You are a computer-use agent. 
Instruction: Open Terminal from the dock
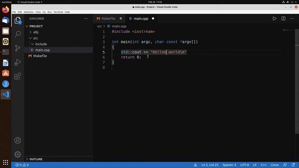[x=6, y=52]
